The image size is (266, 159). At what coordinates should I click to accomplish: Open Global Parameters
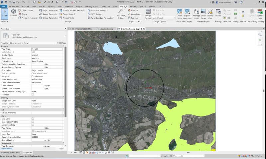coord(49,18)
